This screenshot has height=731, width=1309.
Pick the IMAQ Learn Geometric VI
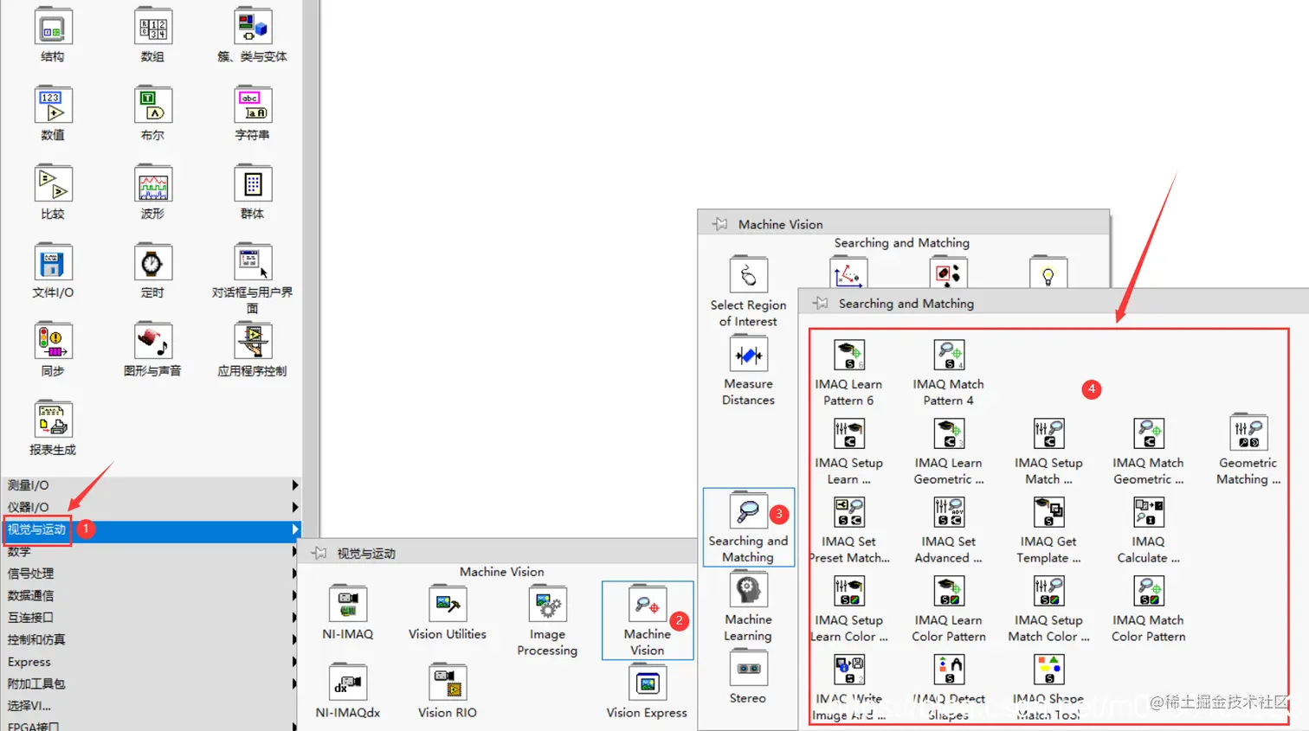tap(949, 433)
